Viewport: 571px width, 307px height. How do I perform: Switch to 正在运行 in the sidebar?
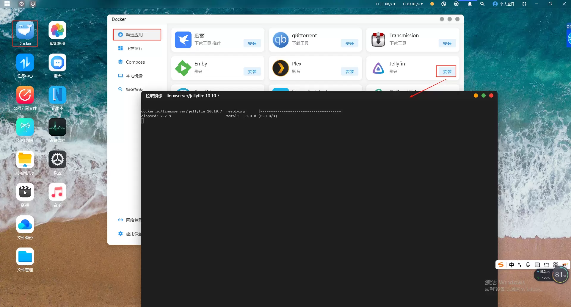134,48
